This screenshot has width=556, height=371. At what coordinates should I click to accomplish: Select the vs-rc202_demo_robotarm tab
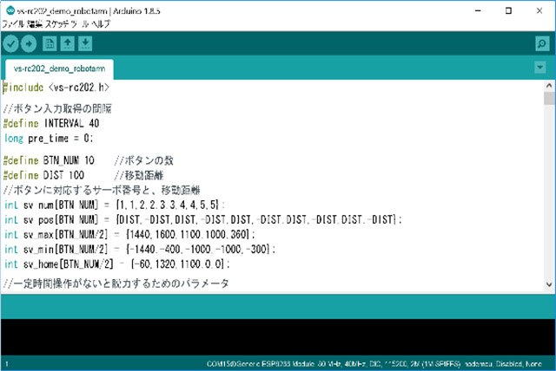tap(58, 68)
